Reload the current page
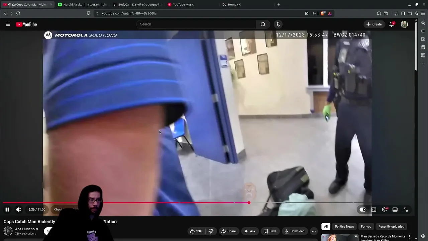Screen dimensions: 428x241 (18, 13)
